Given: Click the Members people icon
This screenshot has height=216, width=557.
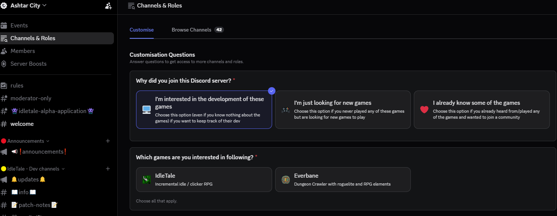Looking at the screenshot, I should click(x=4, y=51).
